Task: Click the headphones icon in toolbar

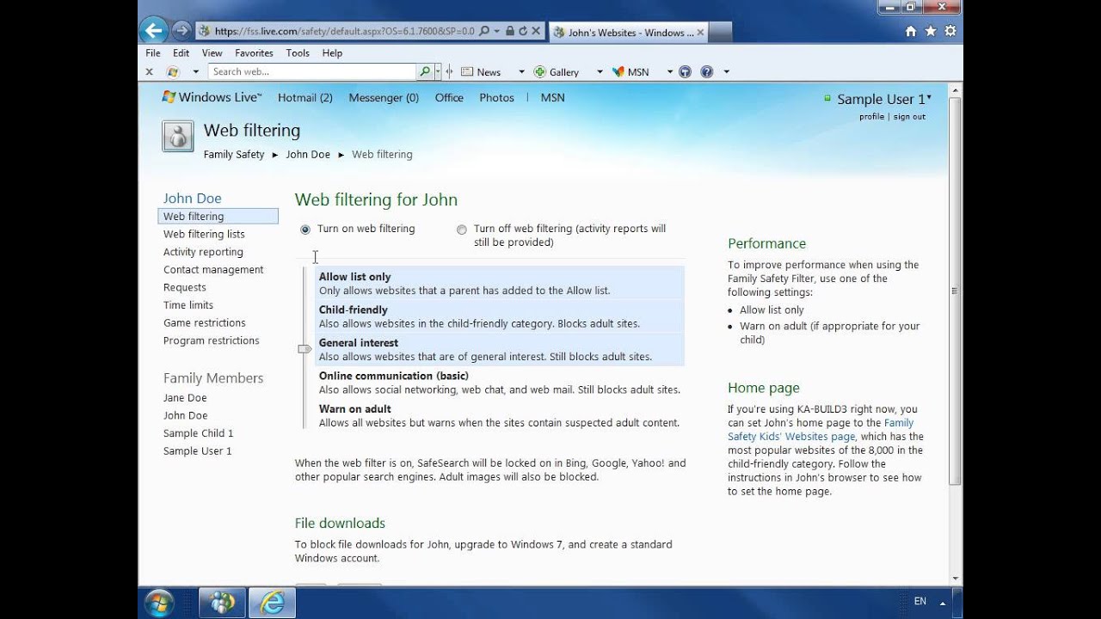Action: (686, 72)
